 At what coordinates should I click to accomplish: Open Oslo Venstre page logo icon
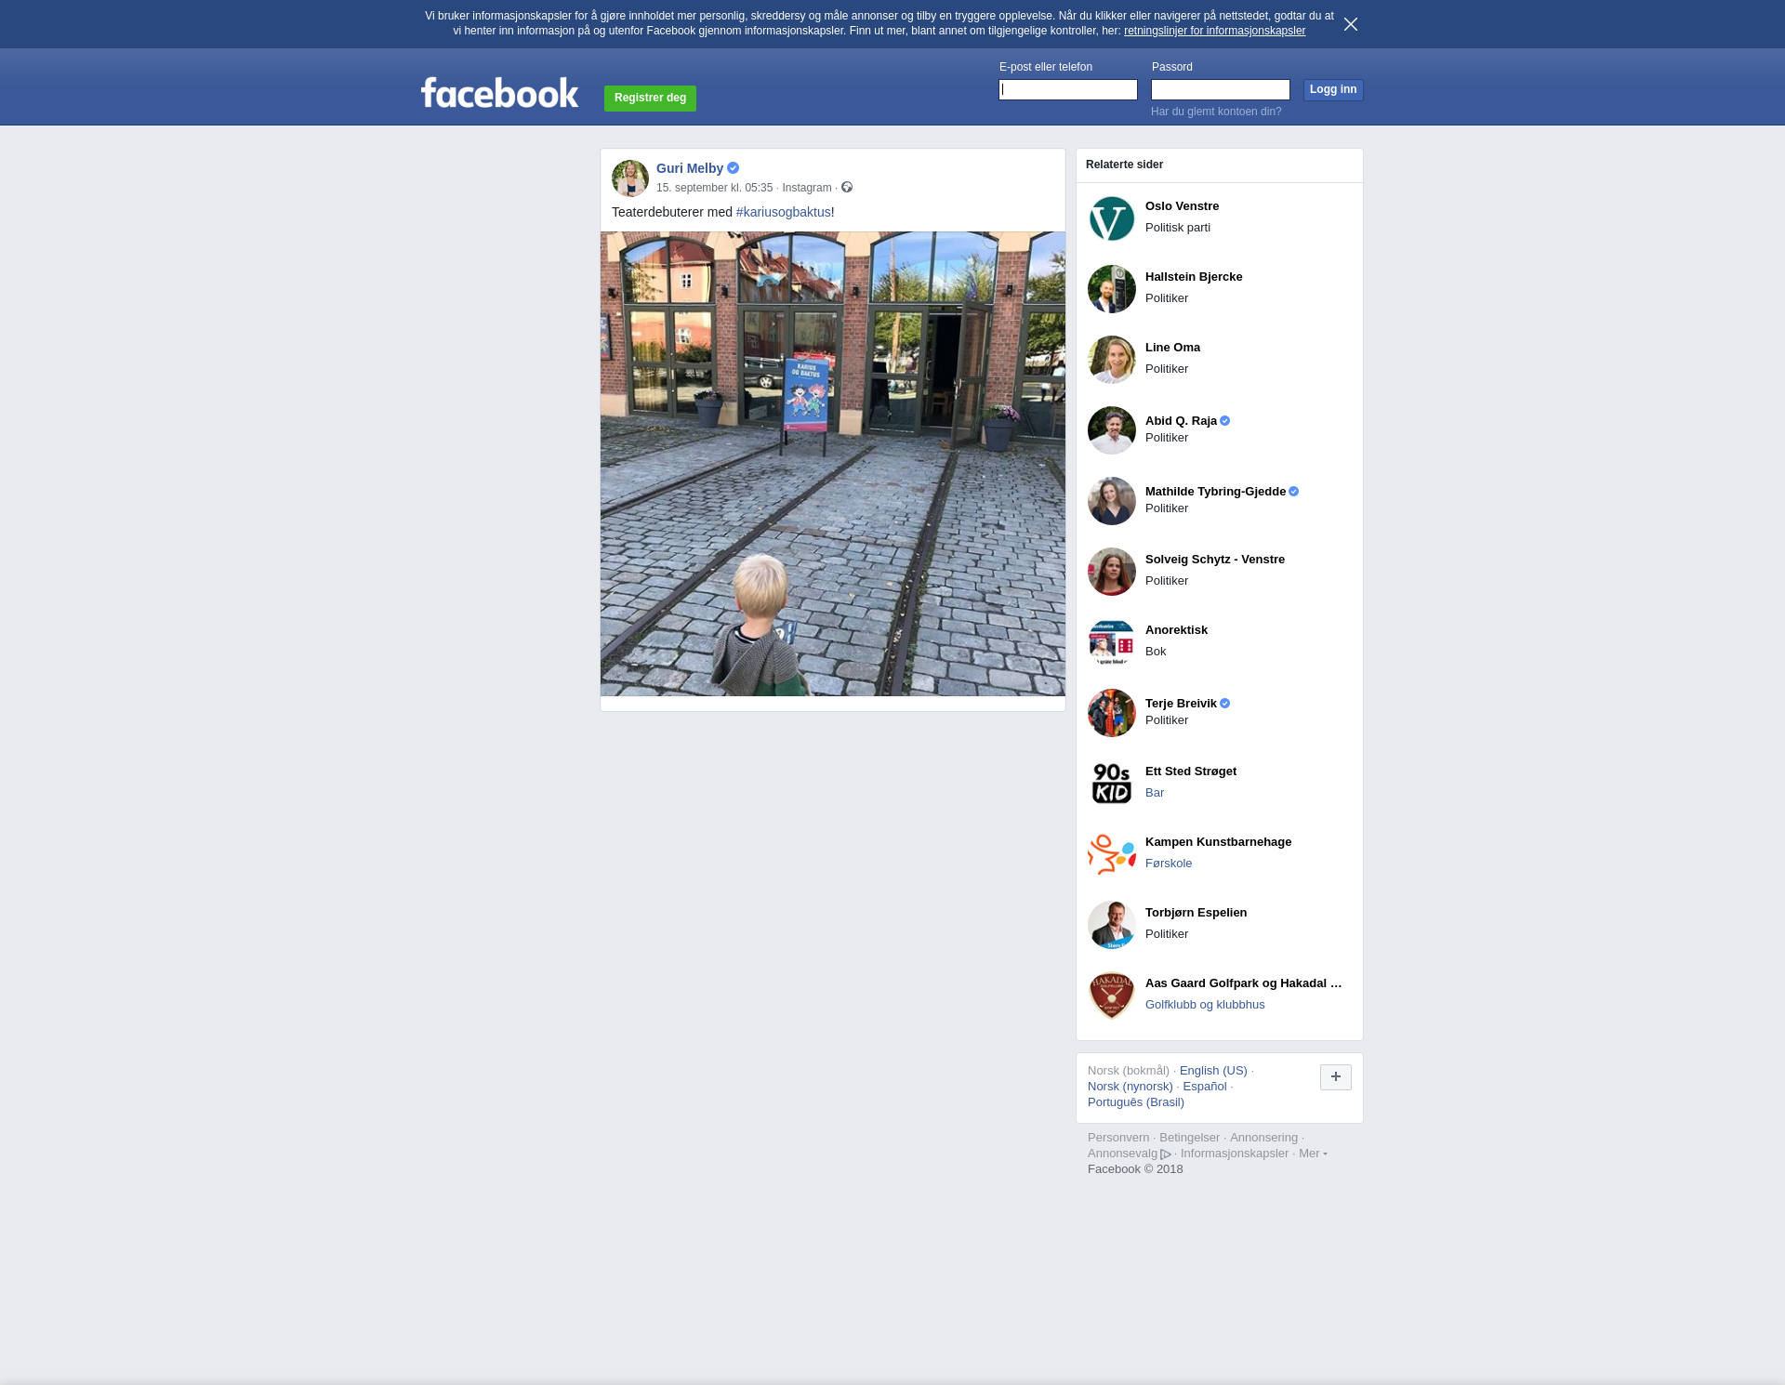point(1111,218)
